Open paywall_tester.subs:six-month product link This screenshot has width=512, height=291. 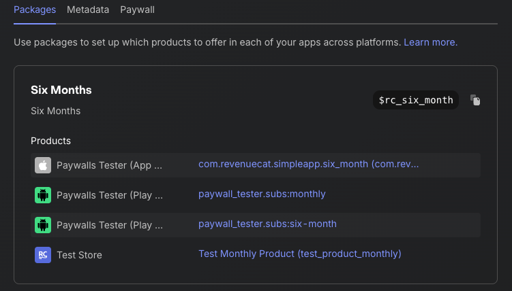coord(267,224)
